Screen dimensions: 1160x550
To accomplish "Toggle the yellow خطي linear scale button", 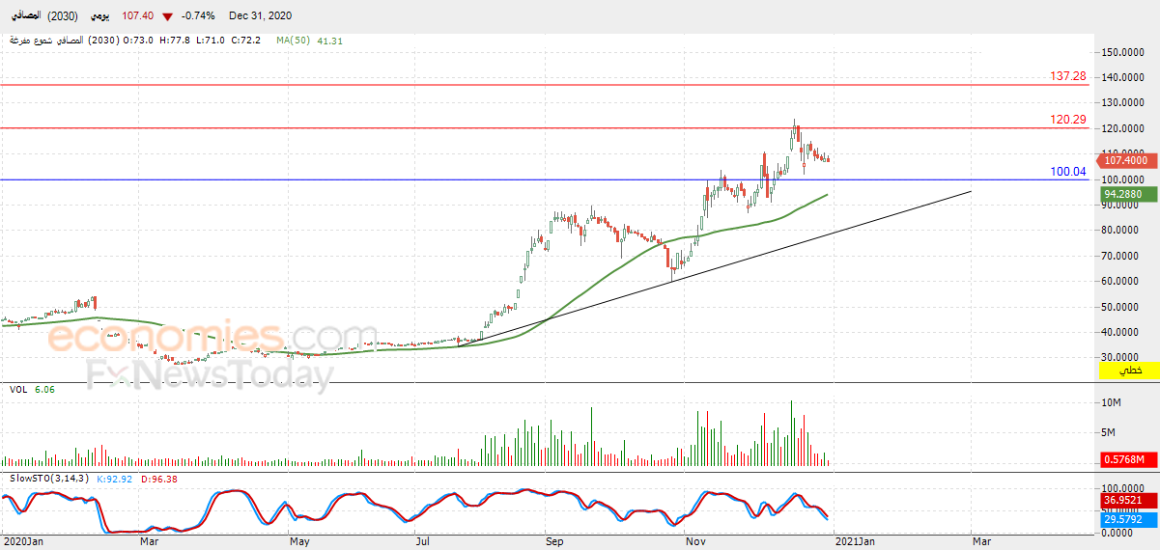I will pyautogui.click(x=1129, y=370).
